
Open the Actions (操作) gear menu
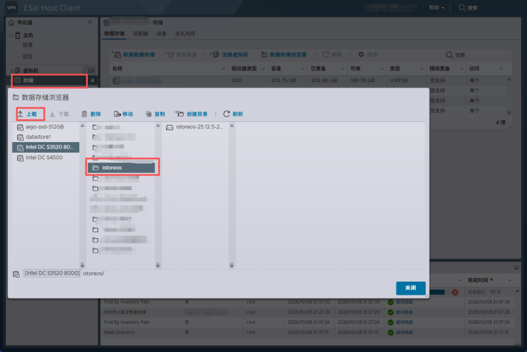368,55
